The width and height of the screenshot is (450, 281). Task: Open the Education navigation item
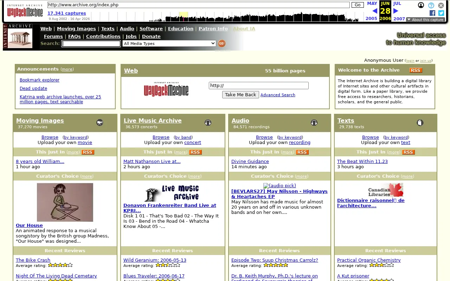[x=181, y=29]
